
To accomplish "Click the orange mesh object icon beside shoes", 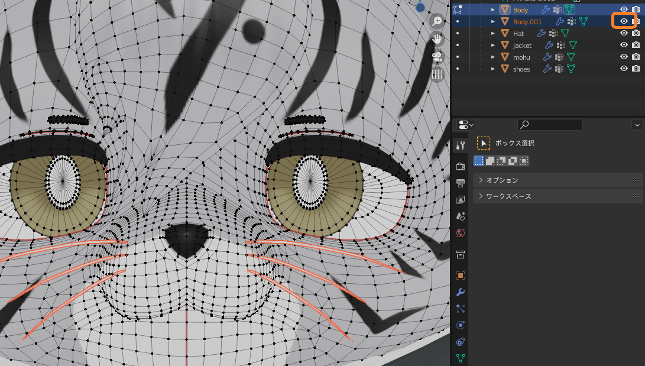I will click(505, 69).
